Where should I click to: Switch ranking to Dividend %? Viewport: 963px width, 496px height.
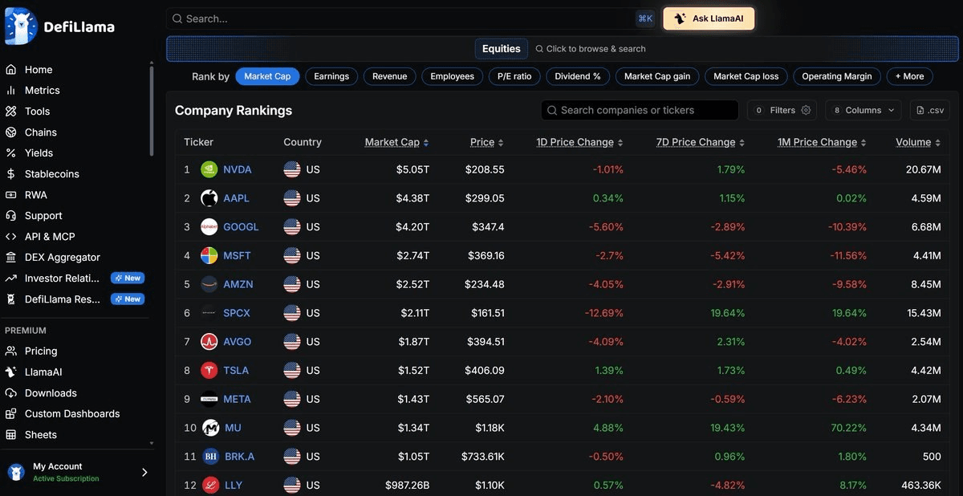tap(578, 76)
